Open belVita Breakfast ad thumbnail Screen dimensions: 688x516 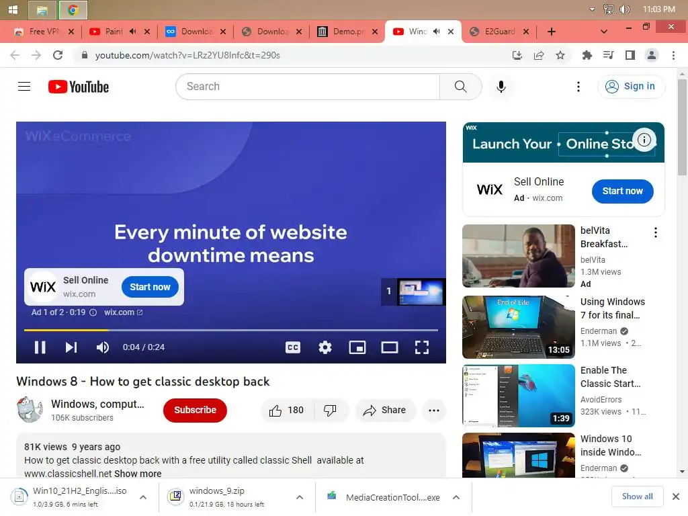pyautogui.click(x=518, y=256)
